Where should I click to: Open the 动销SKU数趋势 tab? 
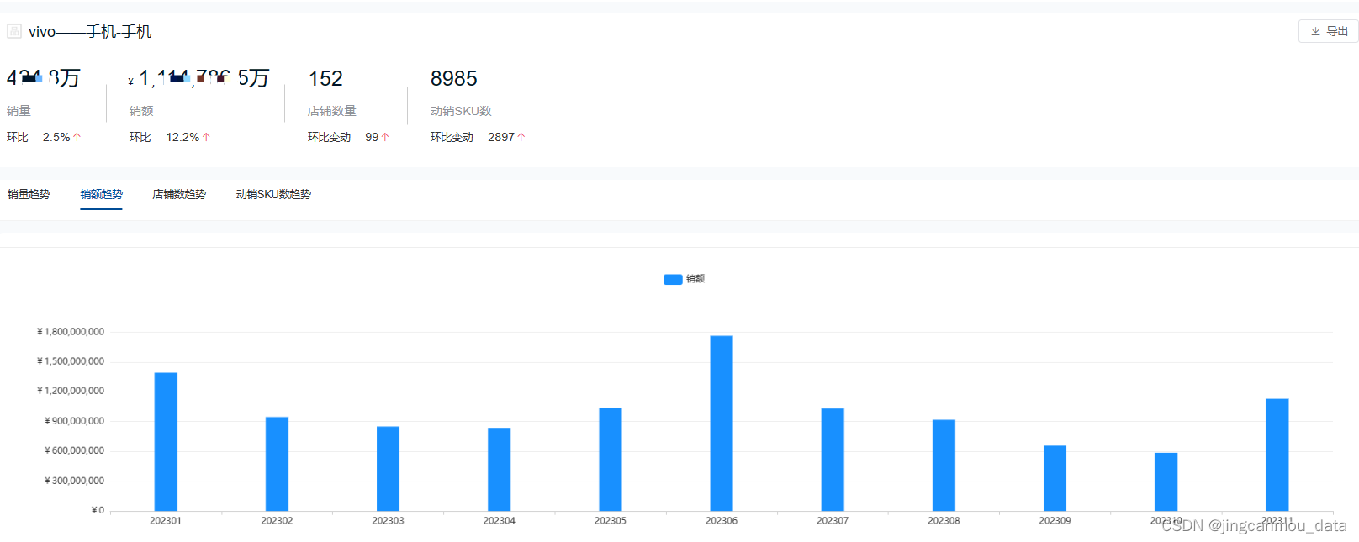click(x=273, y=194)
